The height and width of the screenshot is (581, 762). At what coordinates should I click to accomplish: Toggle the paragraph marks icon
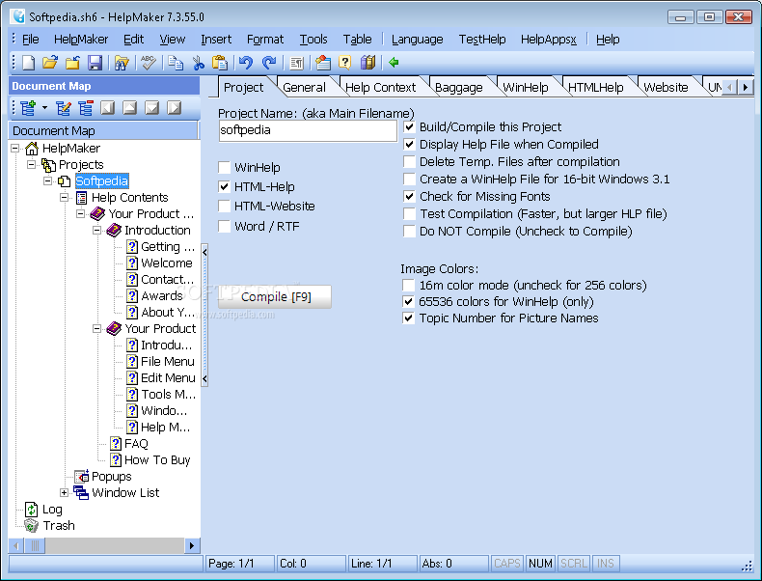point(296,62)
